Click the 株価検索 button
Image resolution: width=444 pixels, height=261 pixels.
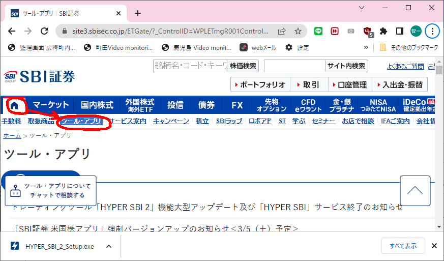243,66
